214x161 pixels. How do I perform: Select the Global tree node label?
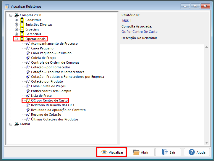click(25, 124)
